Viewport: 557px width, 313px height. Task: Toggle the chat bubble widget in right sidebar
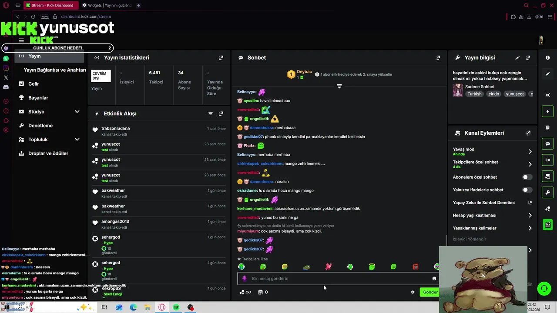point(548,144)
